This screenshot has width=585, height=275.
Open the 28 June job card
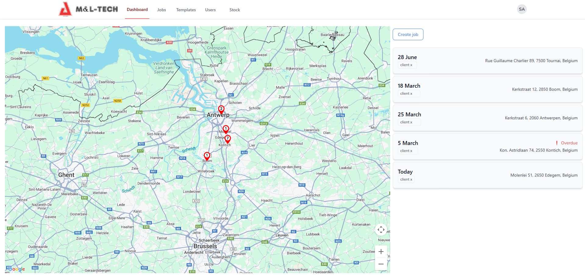487,61
